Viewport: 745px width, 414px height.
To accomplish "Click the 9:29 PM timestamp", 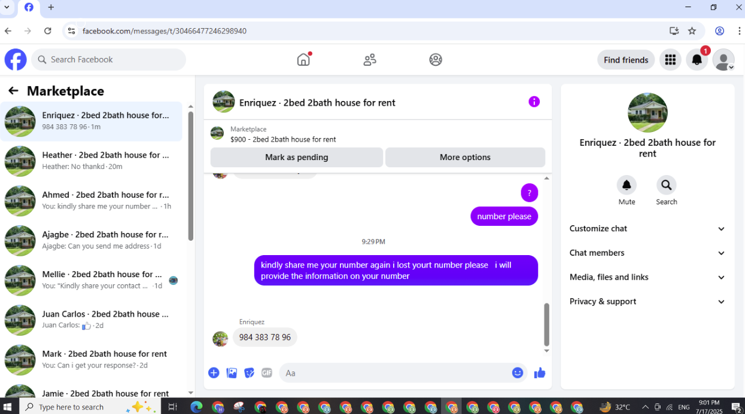I will [x=373, y=242].
